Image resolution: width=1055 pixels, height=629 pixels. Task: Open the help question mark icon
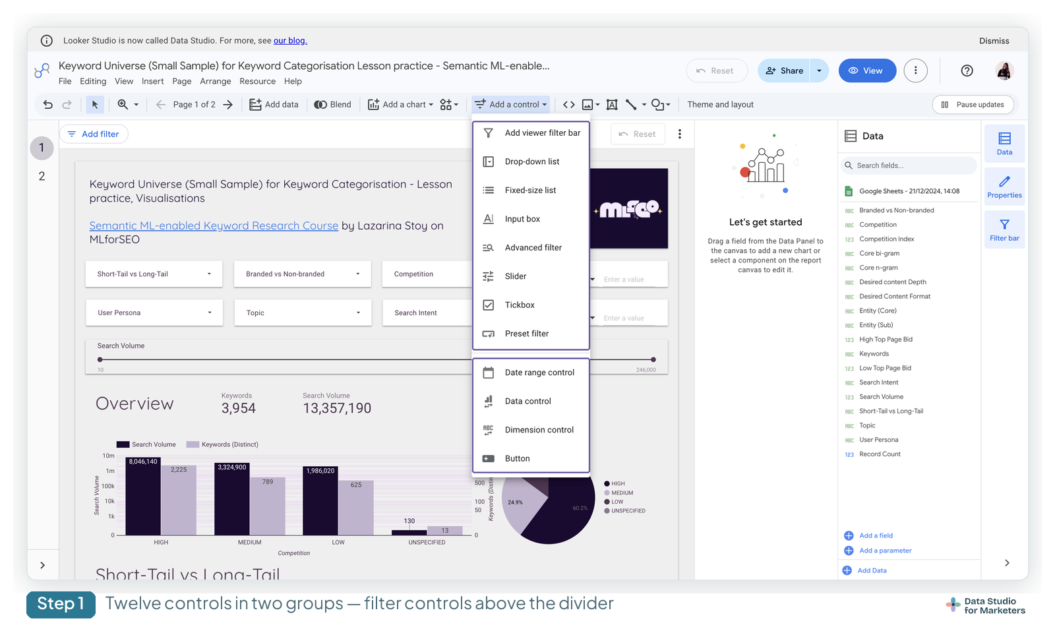tap(967, 71)
